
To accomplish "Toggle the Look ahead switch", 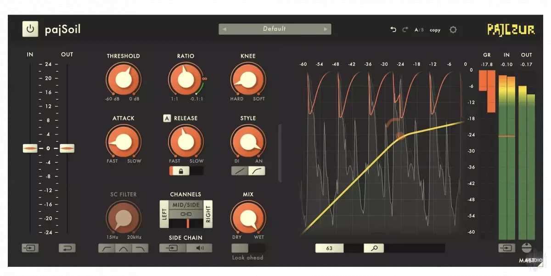I will pyautogui.click(x=247, y=248).
